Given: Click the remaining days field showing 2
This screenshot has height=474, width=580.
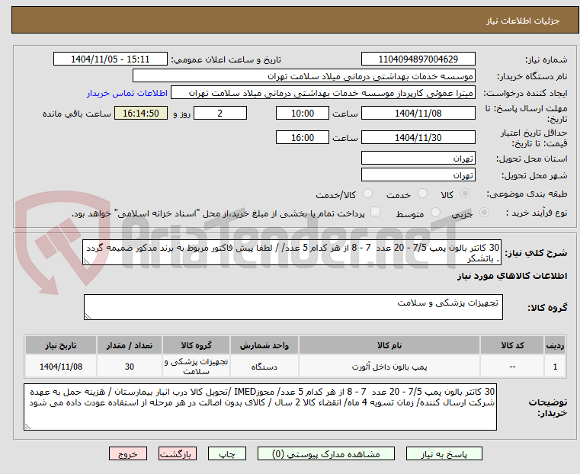Looking at the screenshot, I should (x=220, y=113).
